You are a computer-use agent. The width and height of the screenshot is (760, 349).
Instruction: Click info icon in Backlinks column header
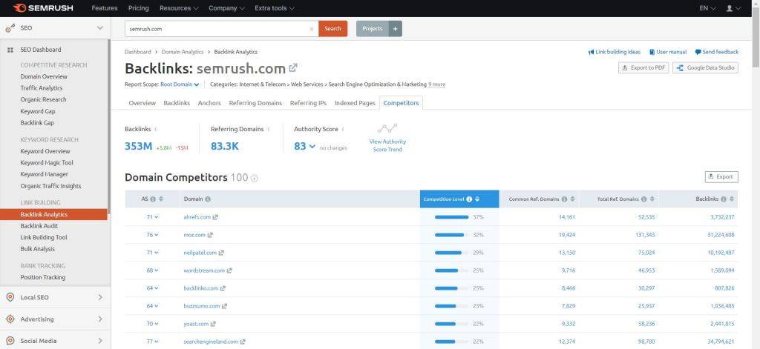click(724, 199)
